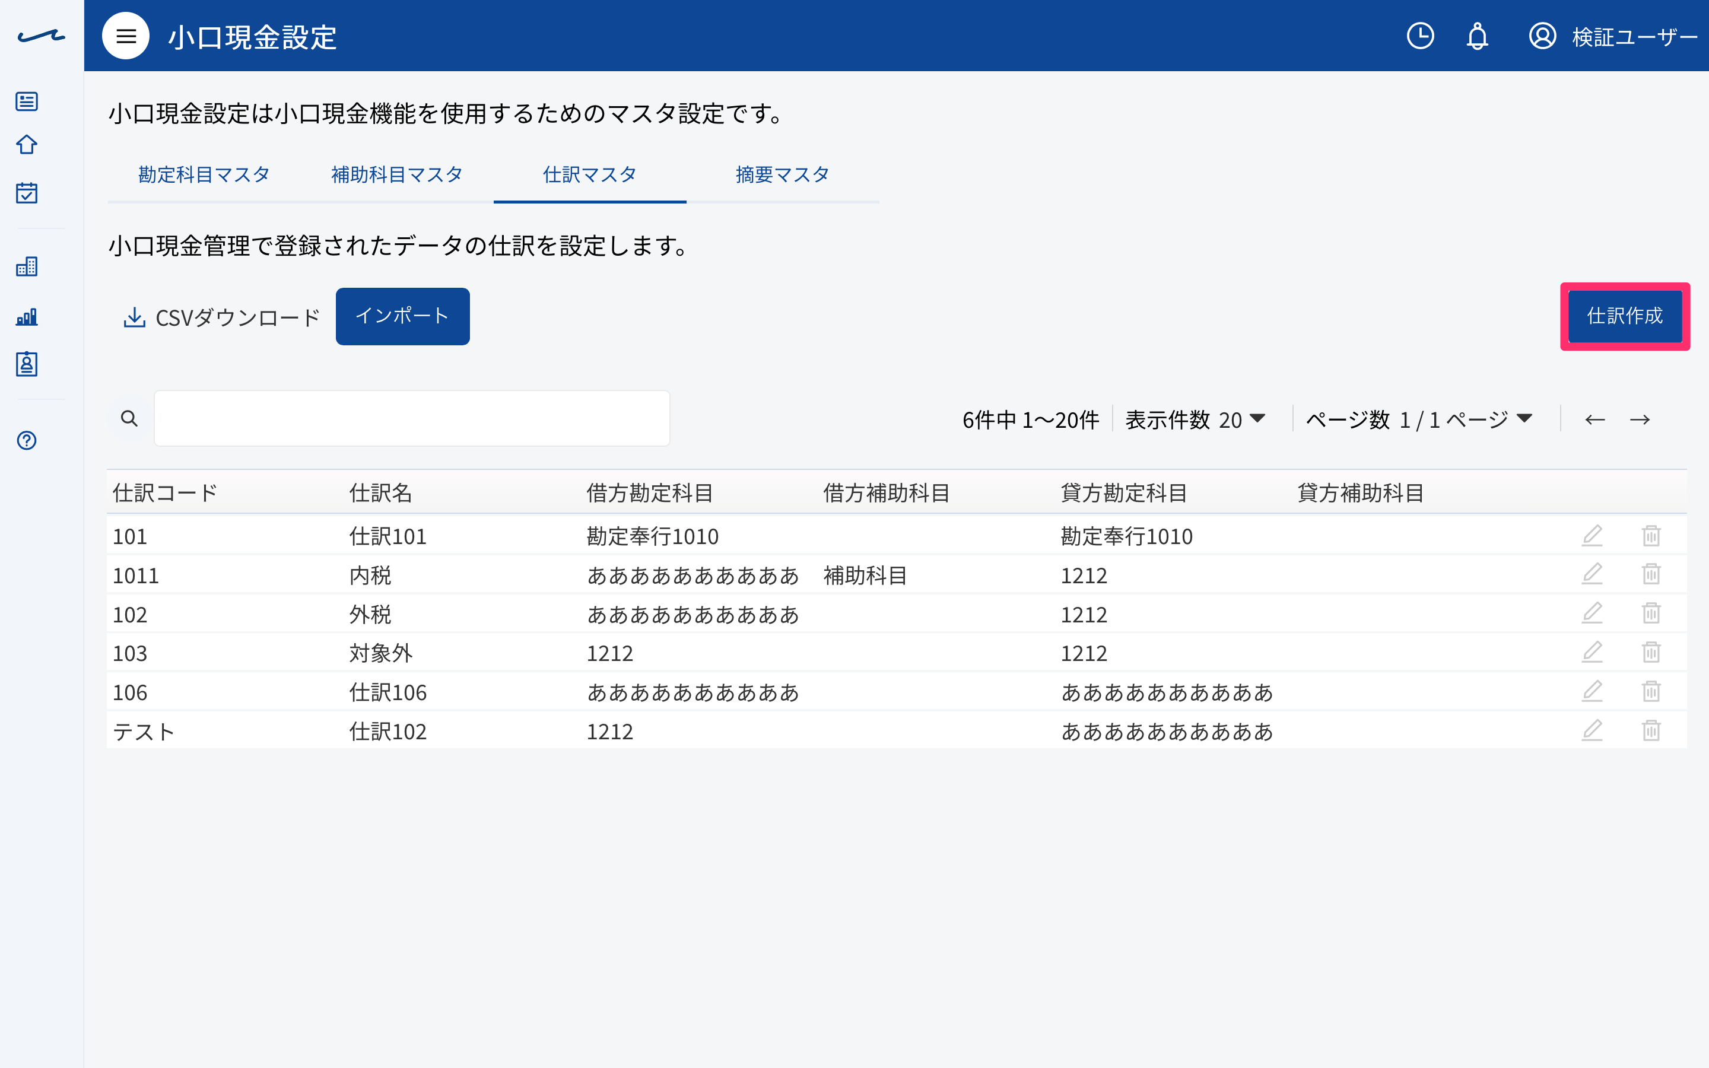Focus the search input field

coord(412,418)
